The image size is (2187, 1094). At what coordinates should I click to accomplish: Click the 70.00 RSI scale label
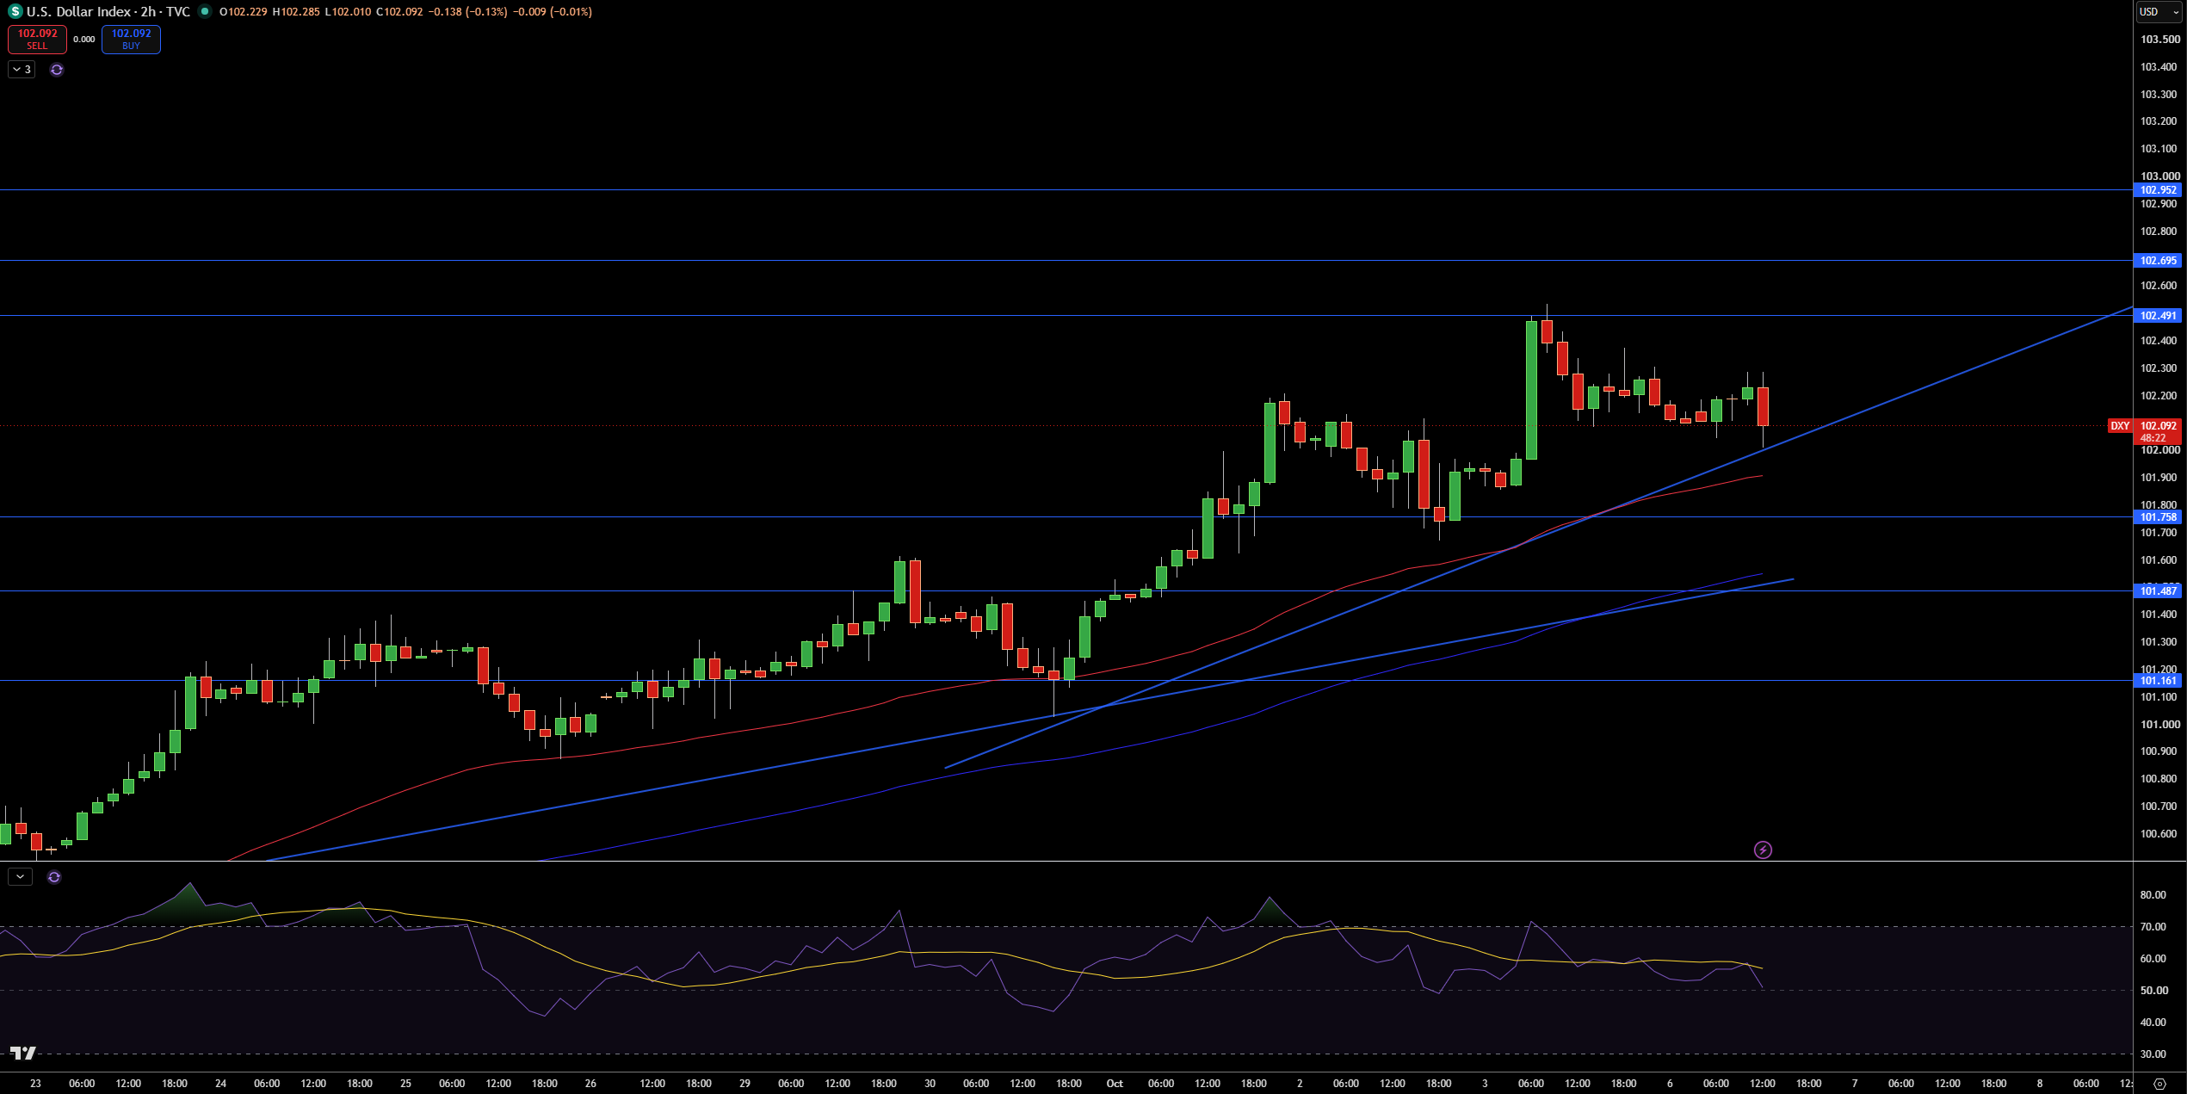click(x=2153, y=927)
